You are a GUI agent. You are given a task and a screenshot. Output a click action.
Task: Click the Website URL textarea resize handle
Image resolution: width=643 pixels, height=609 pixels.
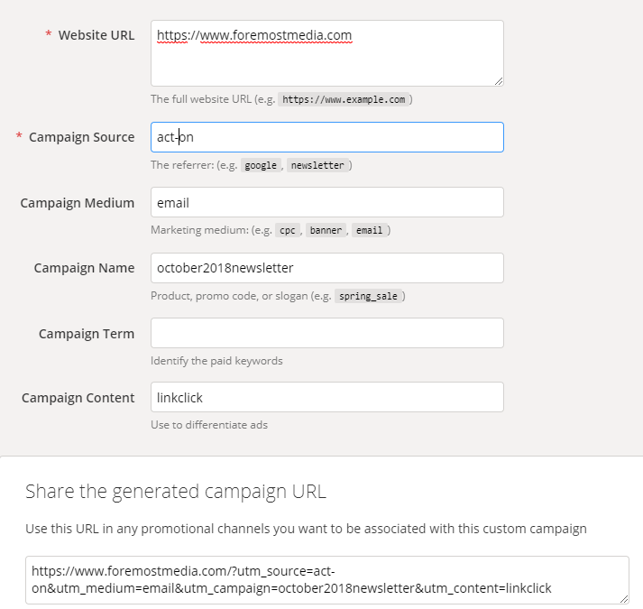coord(499,81)
